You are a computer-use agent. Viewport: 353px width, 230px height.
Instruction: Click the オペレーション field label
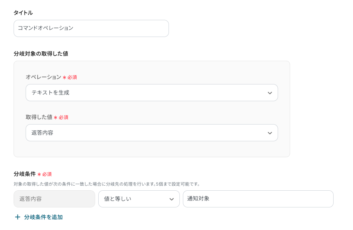pyautogui.click(x=43, y=77)
